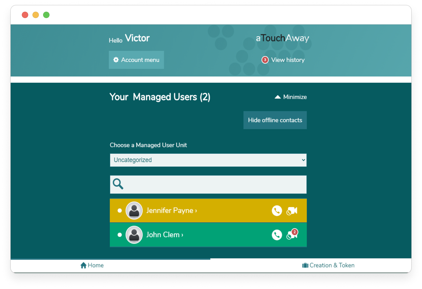
Task: Open the Account menu button
Action: click(136, 60)
